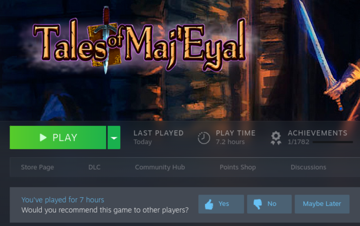360x226 pixels.
Task: Click the thumbs up icon
Action: point(209,204)
